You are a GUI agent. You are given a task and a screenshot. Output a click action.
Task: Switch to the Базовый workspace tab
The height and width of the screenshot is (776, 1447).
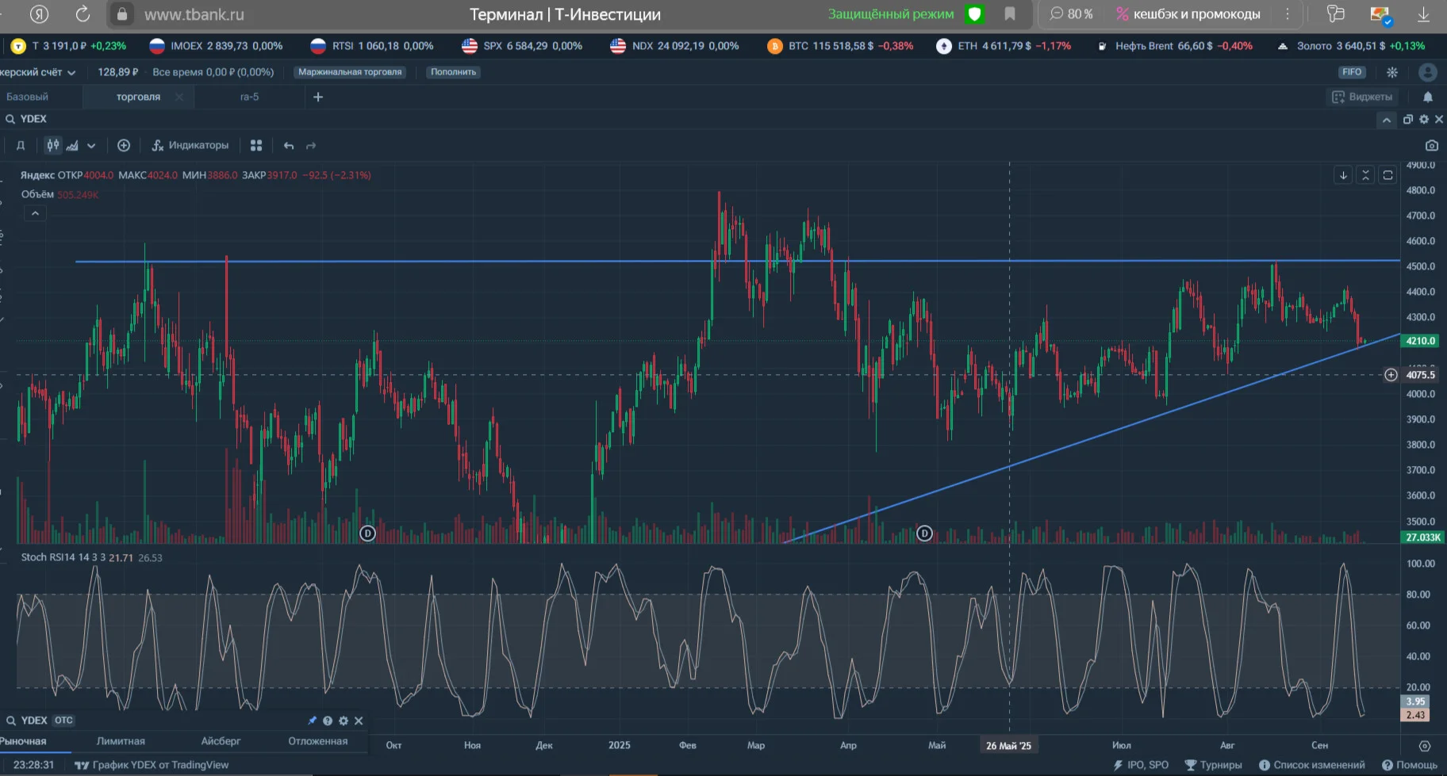(x=28, y=97)
